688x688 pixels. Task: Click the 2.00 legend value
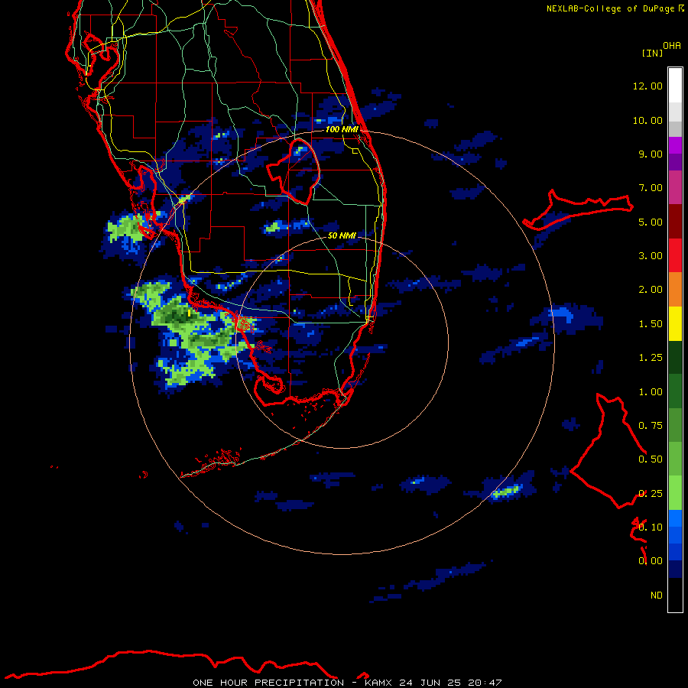[x=651, y=290]
